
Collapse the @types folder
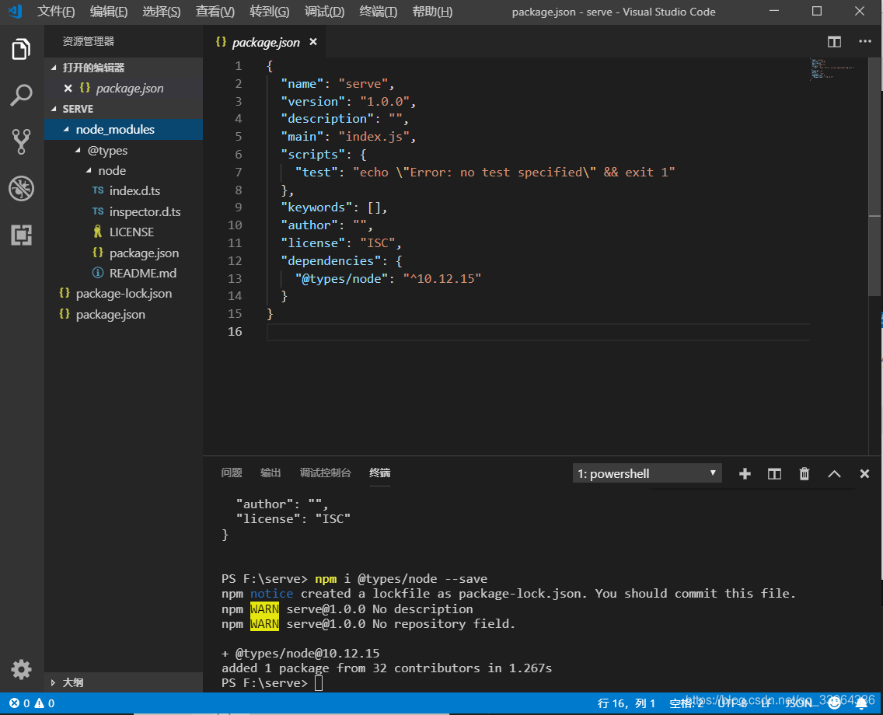click(x=78, y=150)
